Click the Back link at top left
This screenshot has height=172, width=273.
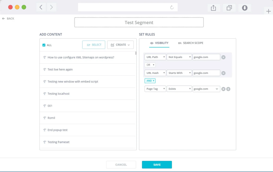click(8, 18)
